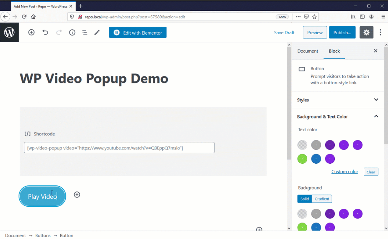
Task: Click the Undo arrow in the editor toolbar
Action: coord(45,32)
